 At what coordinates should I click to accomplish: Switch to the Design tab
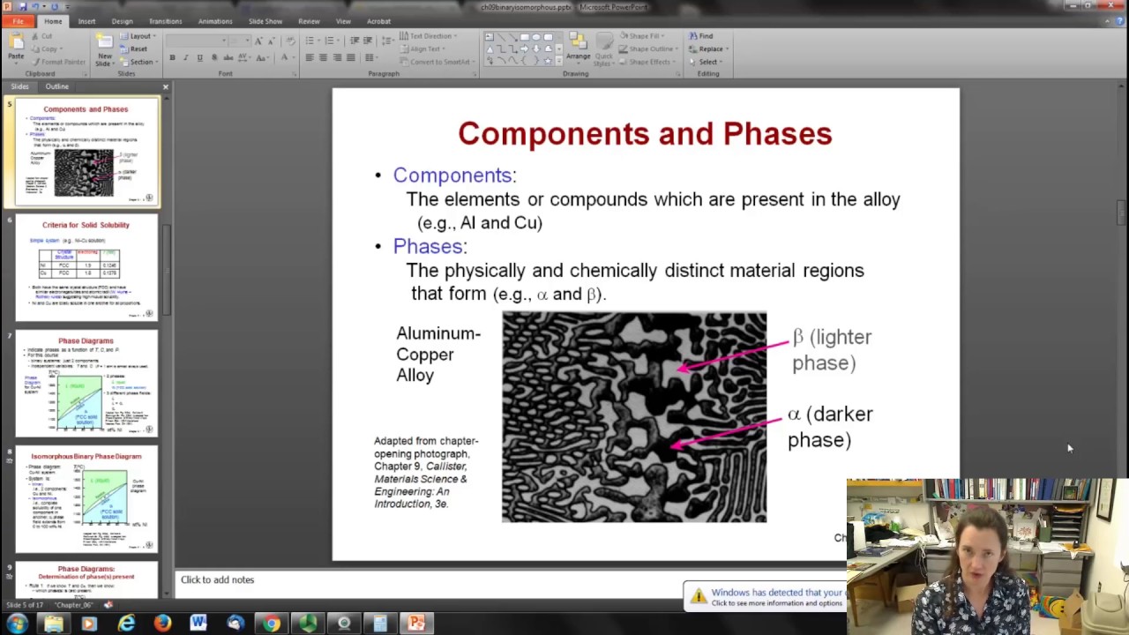123,21
